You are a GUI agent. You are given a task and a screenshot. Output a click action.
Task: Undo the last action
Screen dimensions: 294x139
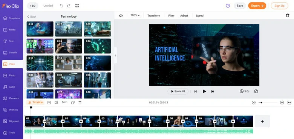[x=62, y=6]
